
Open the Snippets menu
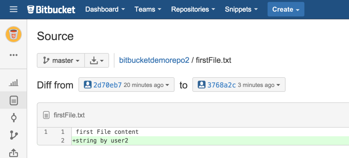241,10
